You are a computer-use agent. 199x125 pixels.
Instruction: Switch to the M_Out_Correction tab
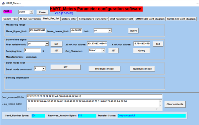pyautogui.click(x=30, y=19)
